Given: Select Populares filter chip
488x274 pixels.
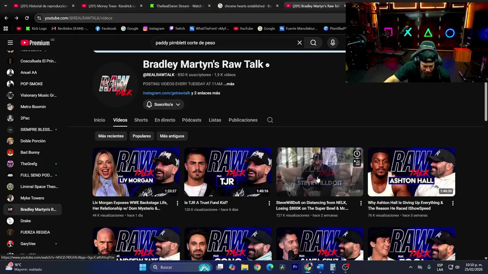Looking at the screenshot, I should coord(142,136).
